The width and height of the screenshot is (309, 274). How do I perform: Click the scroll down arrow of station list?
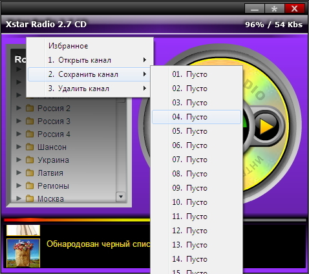[x=121, y=196]
